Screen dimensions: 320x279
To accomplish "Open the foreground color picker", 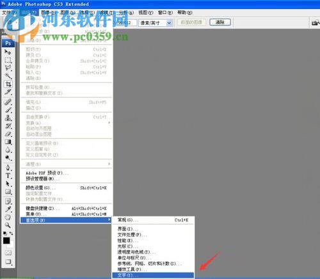I will [x=6, y=241].
